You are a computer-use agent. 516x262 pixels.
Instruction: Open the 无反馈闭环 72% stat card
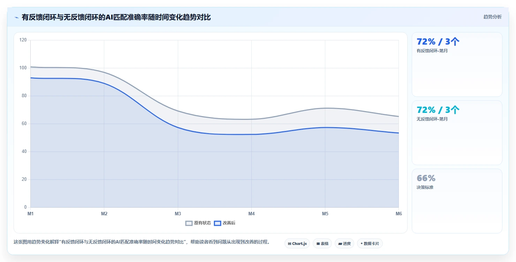(457, 133)
